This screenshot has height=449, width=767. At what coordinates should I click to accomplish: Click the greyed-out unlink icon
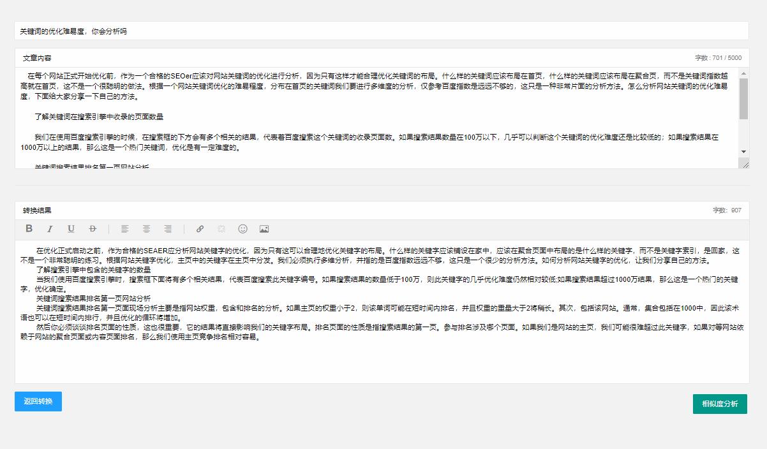click(221, 229)
